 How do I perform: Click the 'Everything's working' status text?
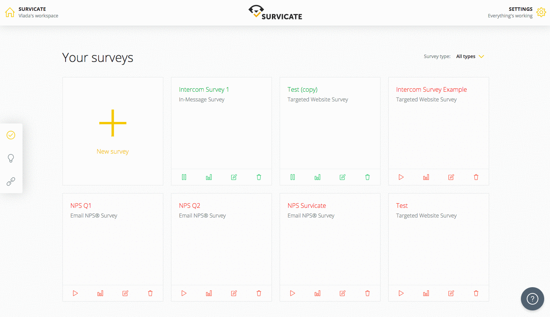click(510, 16)
